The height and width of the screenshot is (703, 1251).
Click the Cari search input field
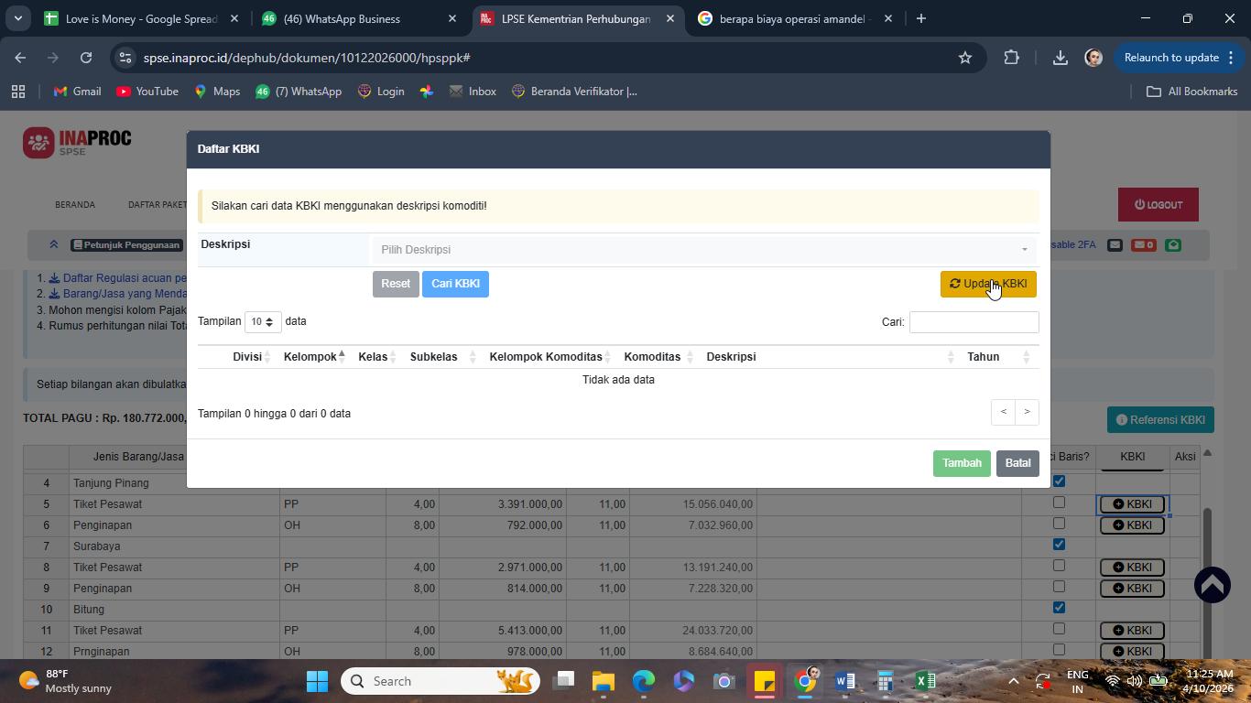pos(974,322)
